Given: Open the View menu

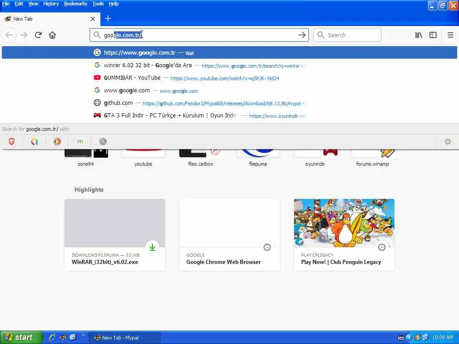Looking at the screenshot, I should click(33, 4).
